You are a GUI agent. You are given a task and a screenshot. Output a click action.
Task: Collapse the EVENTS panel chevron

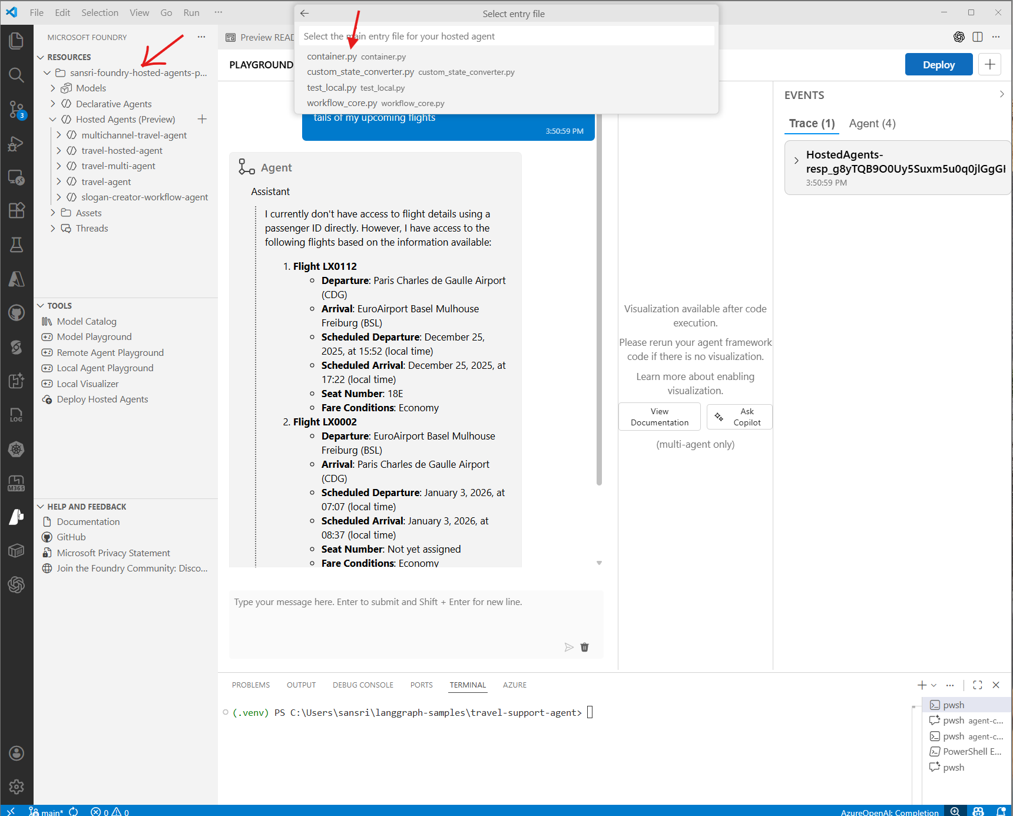1002,94
